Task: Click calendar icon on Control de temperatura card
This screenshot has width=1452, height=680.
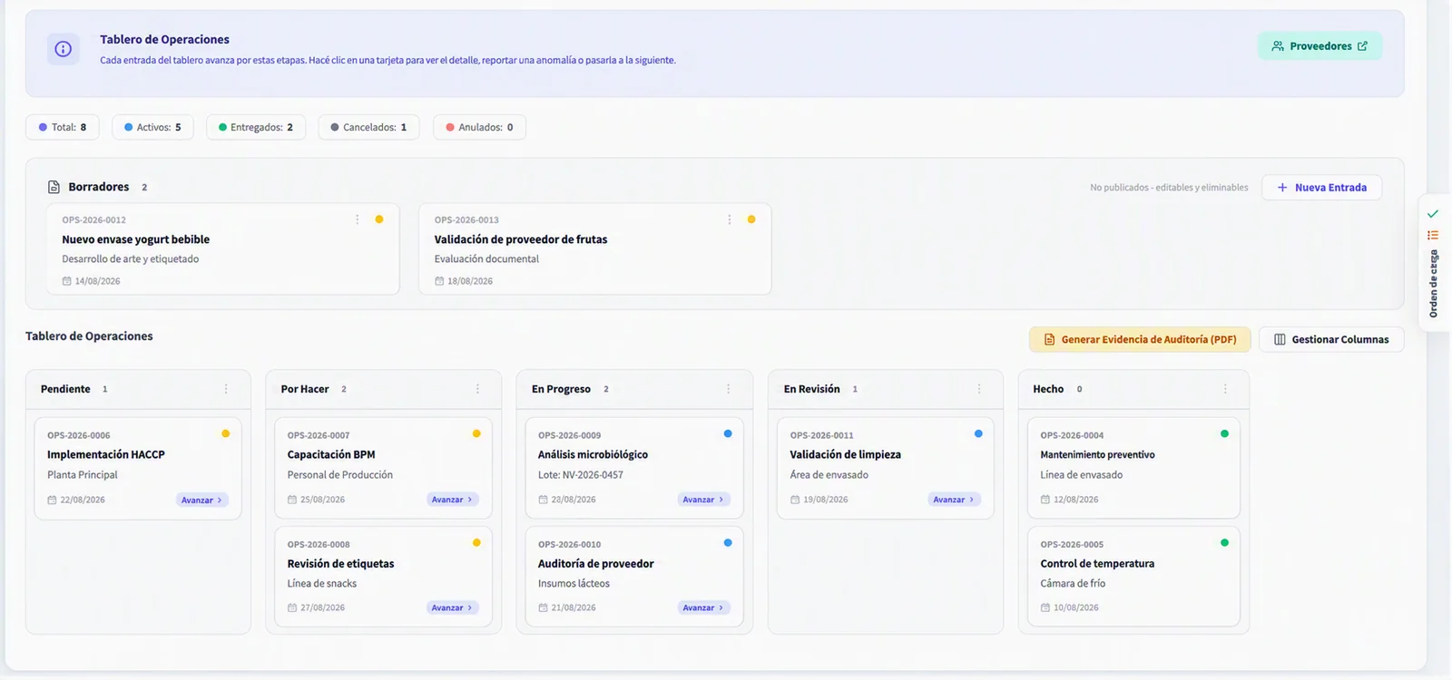Action: click(x=1045, y=607)
